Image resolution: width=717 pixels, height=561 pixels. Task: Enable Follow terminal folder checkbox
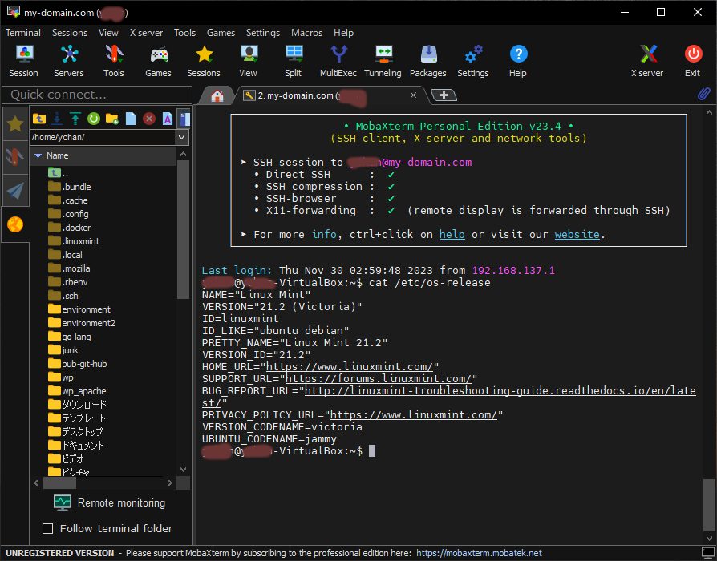click(x=47, y=528)
